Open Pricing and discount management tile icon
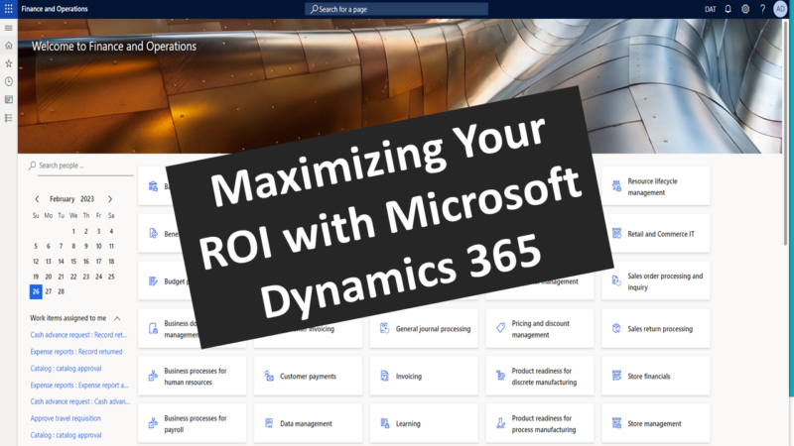The width and height of the screenshot is (794, 446). (501, 329)
